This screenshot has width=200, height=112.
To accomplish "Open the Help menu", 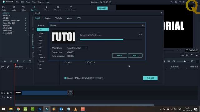I will (47, 2).
